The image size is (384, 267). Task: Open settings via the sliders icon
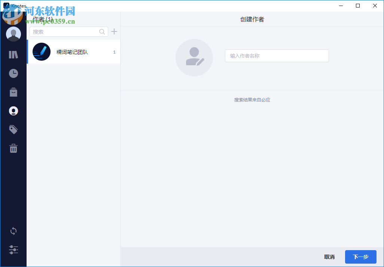point(13,249)
